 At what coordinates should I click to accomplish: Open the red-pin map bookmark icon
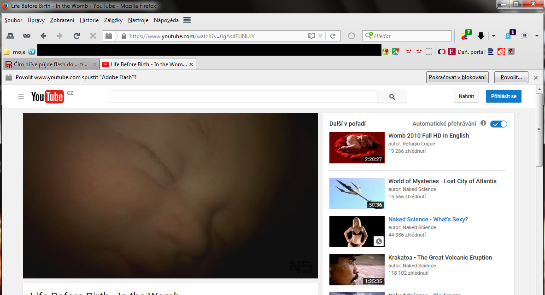tap(386, 52)
